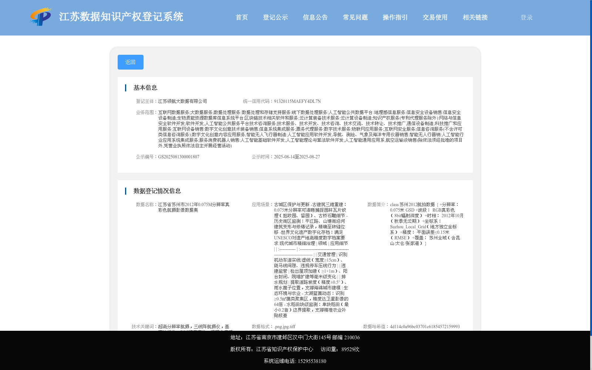Click the 江苏数据知识产权登记系统 site title
This screenshot has height=370, width=592.
pos(121,17)
